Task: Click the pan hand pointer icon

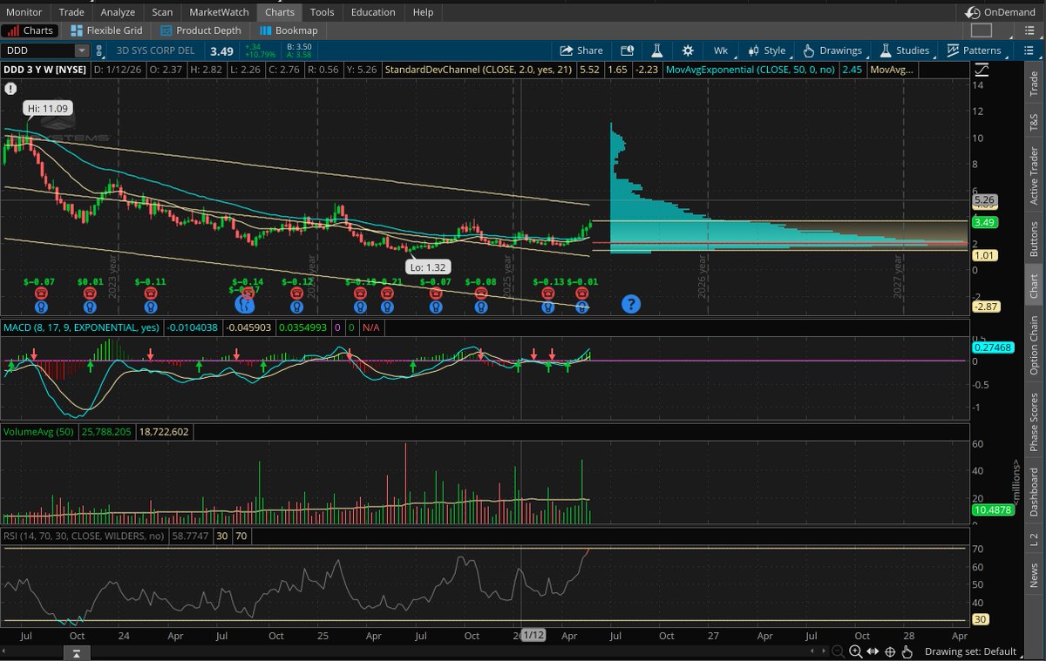Action: point(907,651)
